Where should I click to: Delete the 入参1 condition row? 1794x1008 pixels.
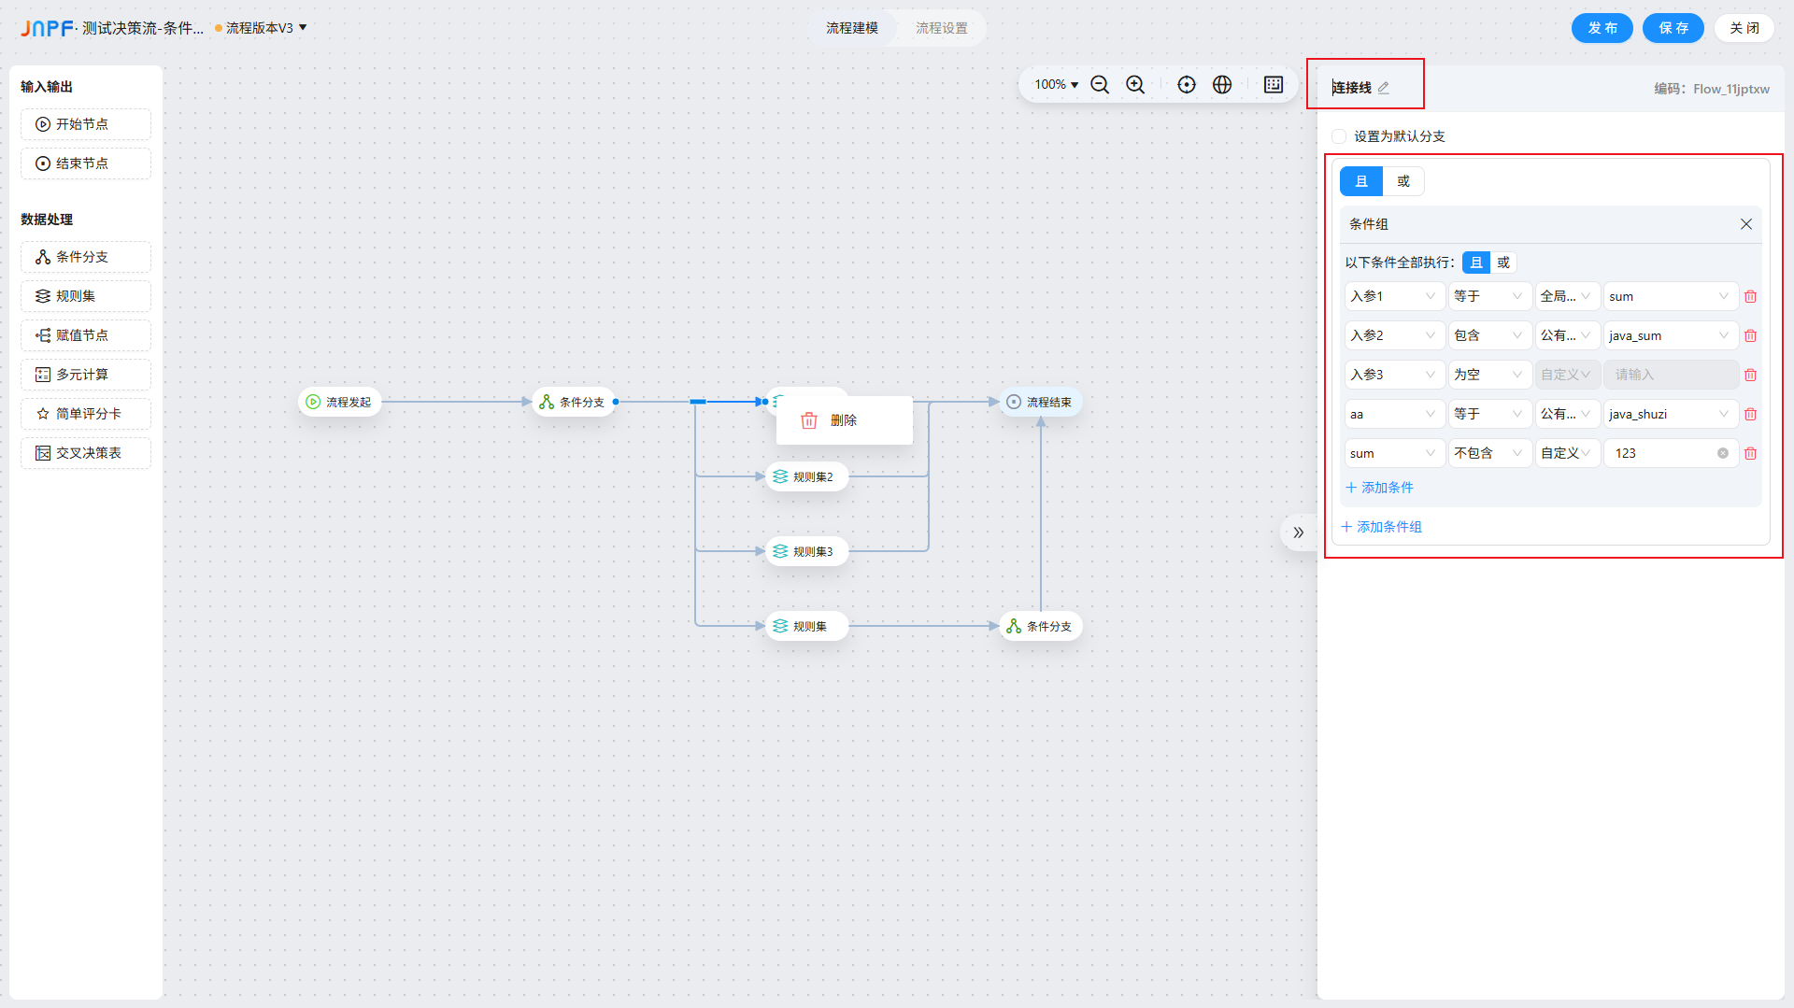point(1750,297)
